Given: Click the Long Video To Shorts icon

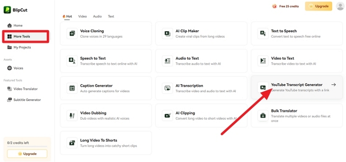Looking at the screenshot, I should pyautogui.click(x=72, y=143).
